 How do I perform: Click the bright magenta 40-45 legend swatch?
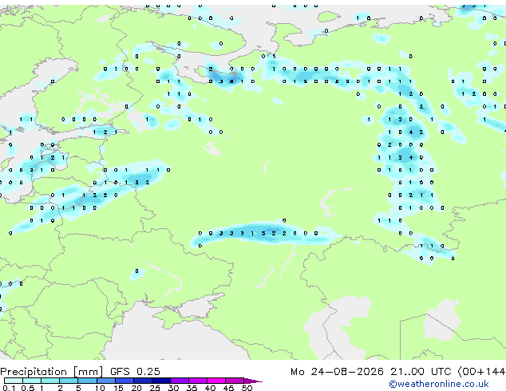pyautogui.click(x=216, y=381)
